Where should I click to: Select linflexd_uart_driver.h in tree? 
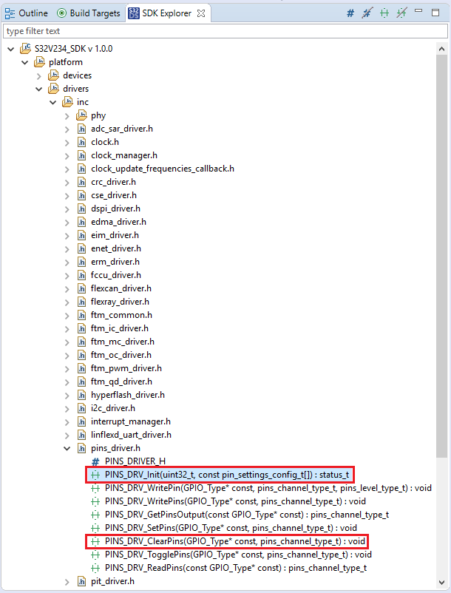(131, 435)
